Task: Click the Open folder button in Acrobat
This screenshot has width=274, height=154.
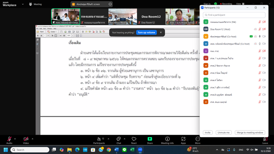Action: pyautogui.click(x=40, y=32)
